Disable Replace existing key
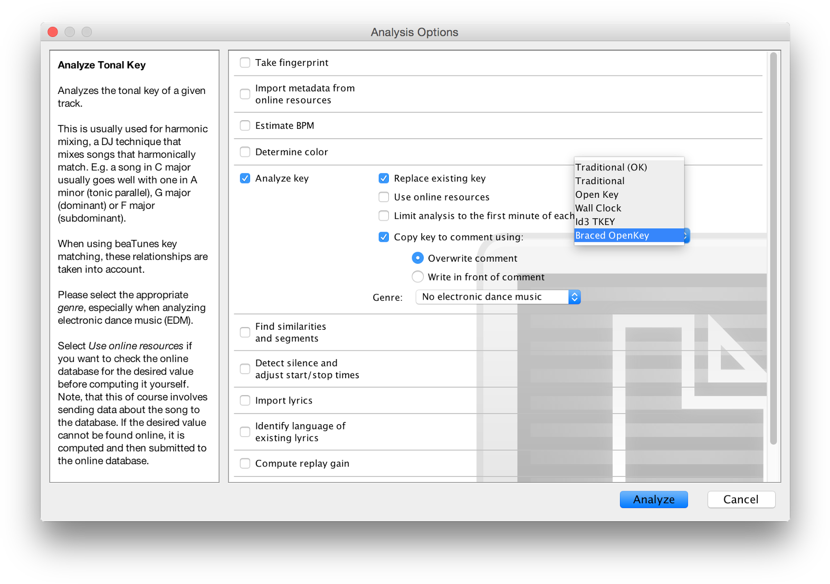This screenshot has height=584, width=830. point(384,178)
